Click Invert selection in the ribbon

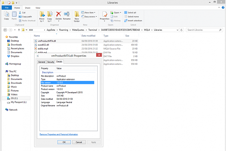point(133,21)
